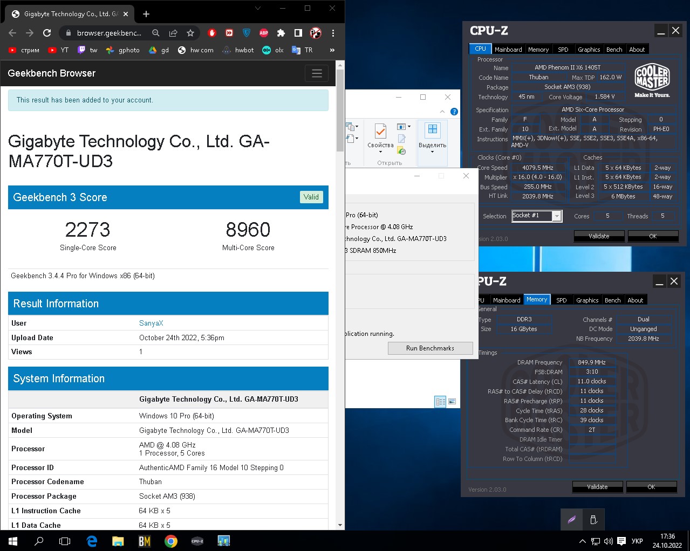Switch to SPD tab in upper CPU-Z

pos(563,49)
